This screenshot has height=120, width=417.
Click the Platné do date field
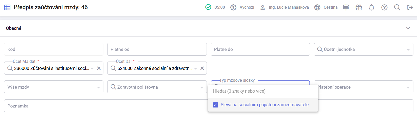coord(260,49)
